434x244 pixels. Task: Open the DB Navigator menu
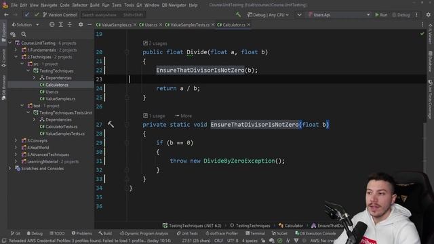pyautogui.click(x=174, y=5)
